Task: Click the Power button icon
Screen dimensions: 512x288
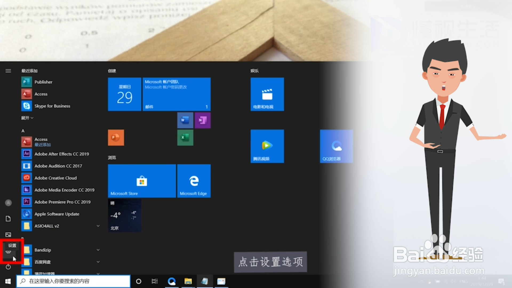Action: pyautogui.click(x=8, y=267)
